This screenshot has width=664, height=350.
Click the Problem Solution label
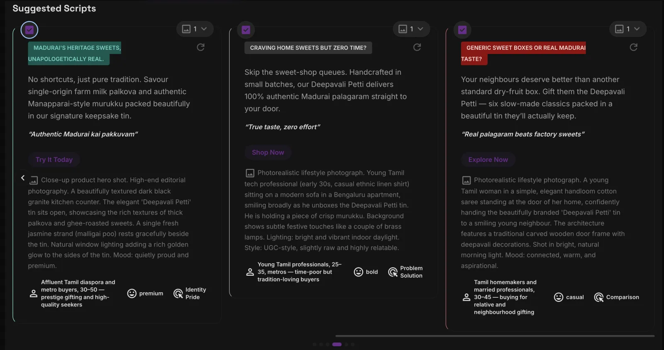pos(411,272)
